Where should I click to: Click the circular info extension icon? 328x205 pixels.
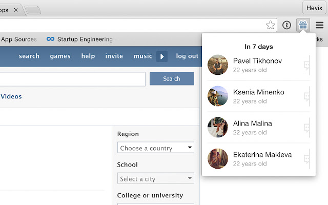coord(287,25)
